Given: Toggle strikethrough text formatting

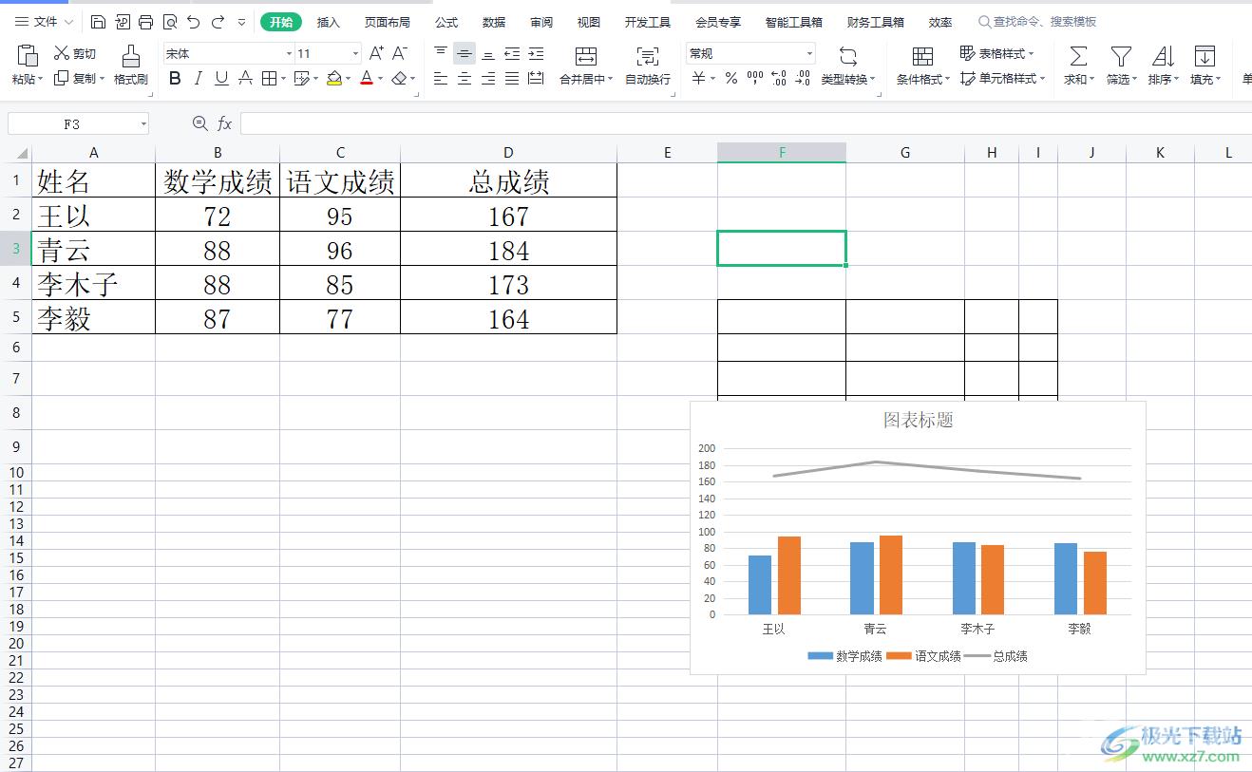Looking at the screenshot, I should click(x=245, y=79).
